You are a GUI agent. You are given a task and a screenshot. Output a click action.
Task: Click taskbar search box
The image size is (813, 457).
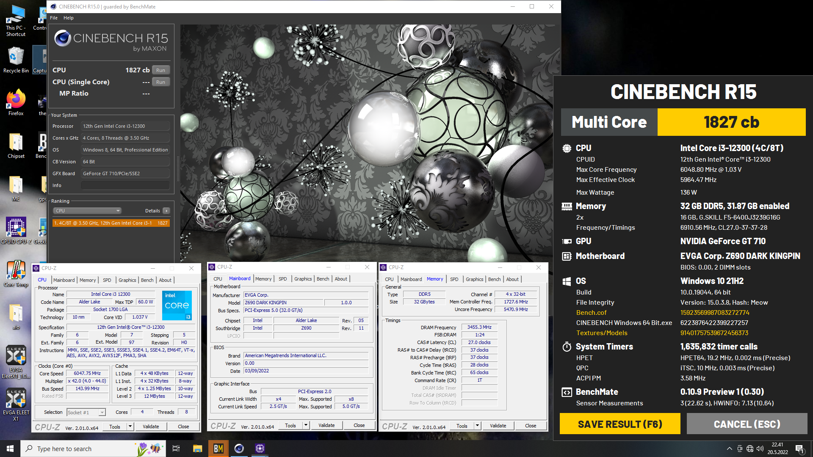click(x=93, y=449)
